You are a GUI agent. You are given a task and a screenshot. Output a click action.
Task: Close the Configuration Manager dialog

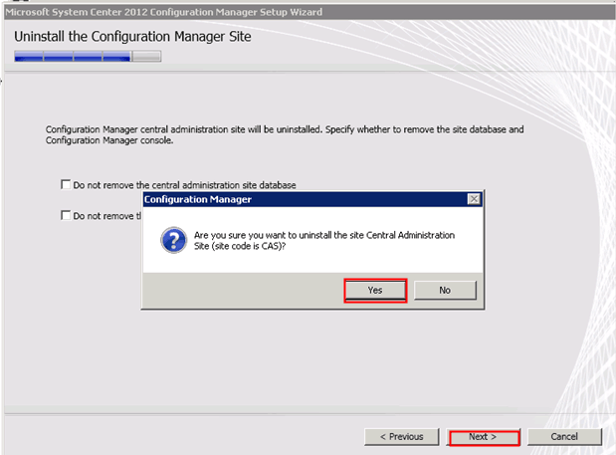click(x=474, y=199)
